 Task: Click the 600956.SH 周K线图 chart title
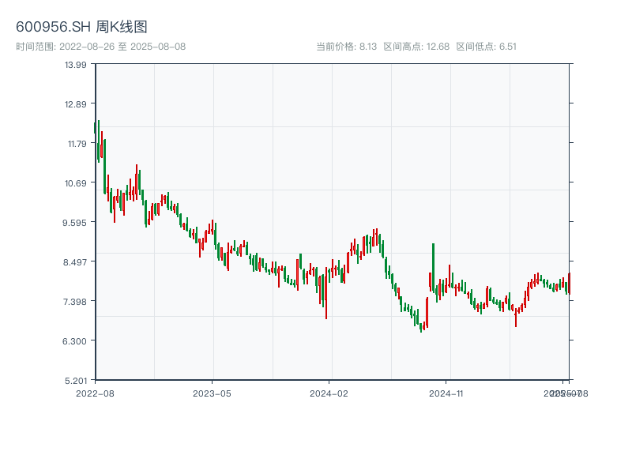(x=81, y=28)
